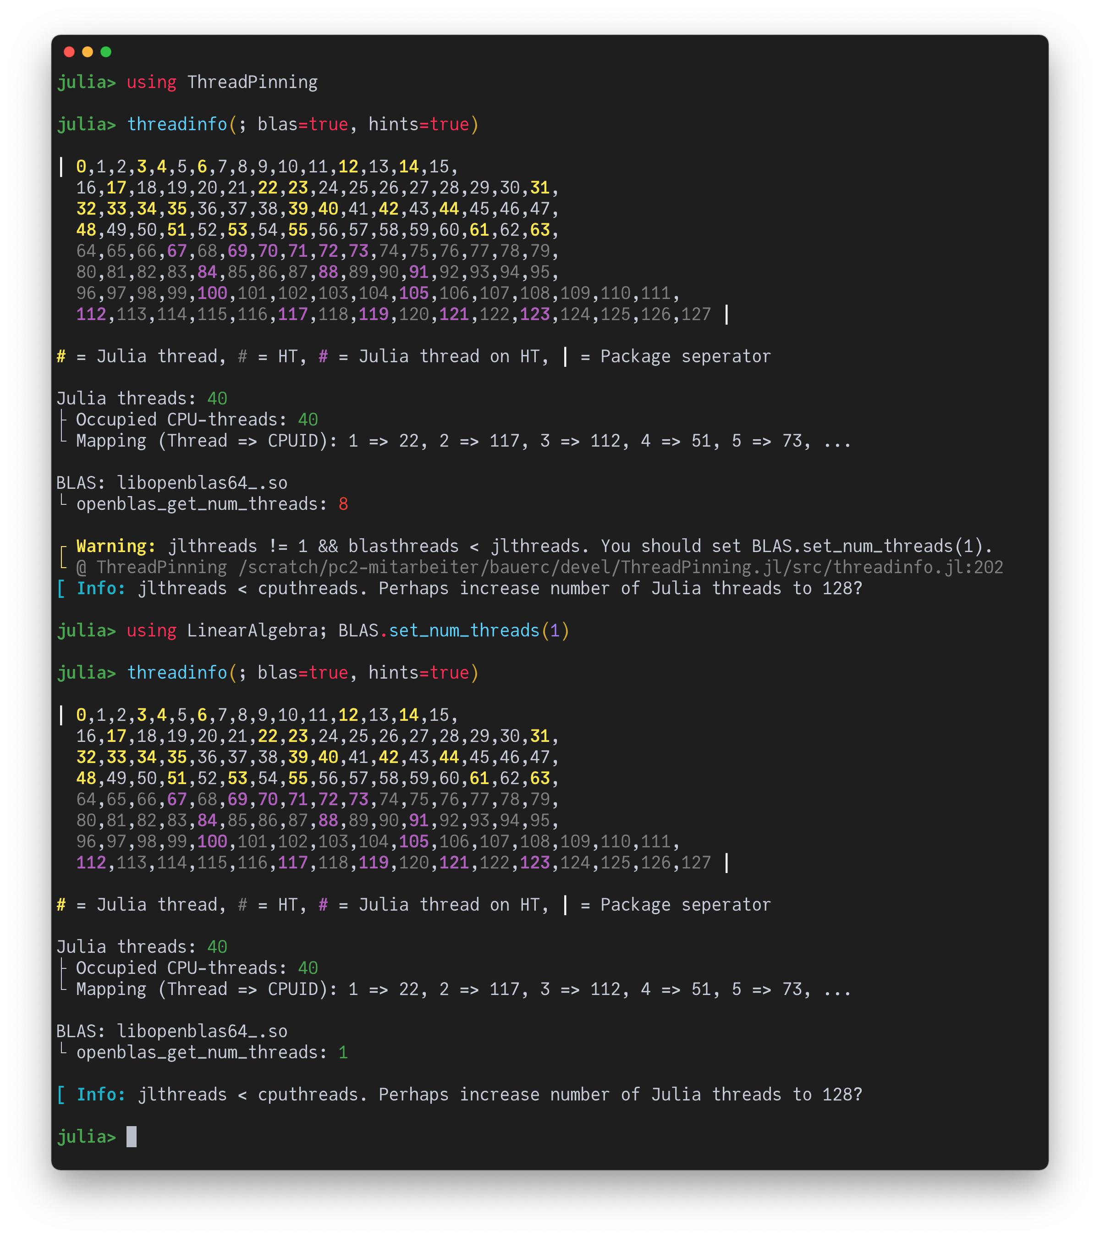Click 'BLAS.set_num_threads(1).' in the warning message
Image resolution: width=1100 pixels, height=1238 pixels.
pos(872,546)
